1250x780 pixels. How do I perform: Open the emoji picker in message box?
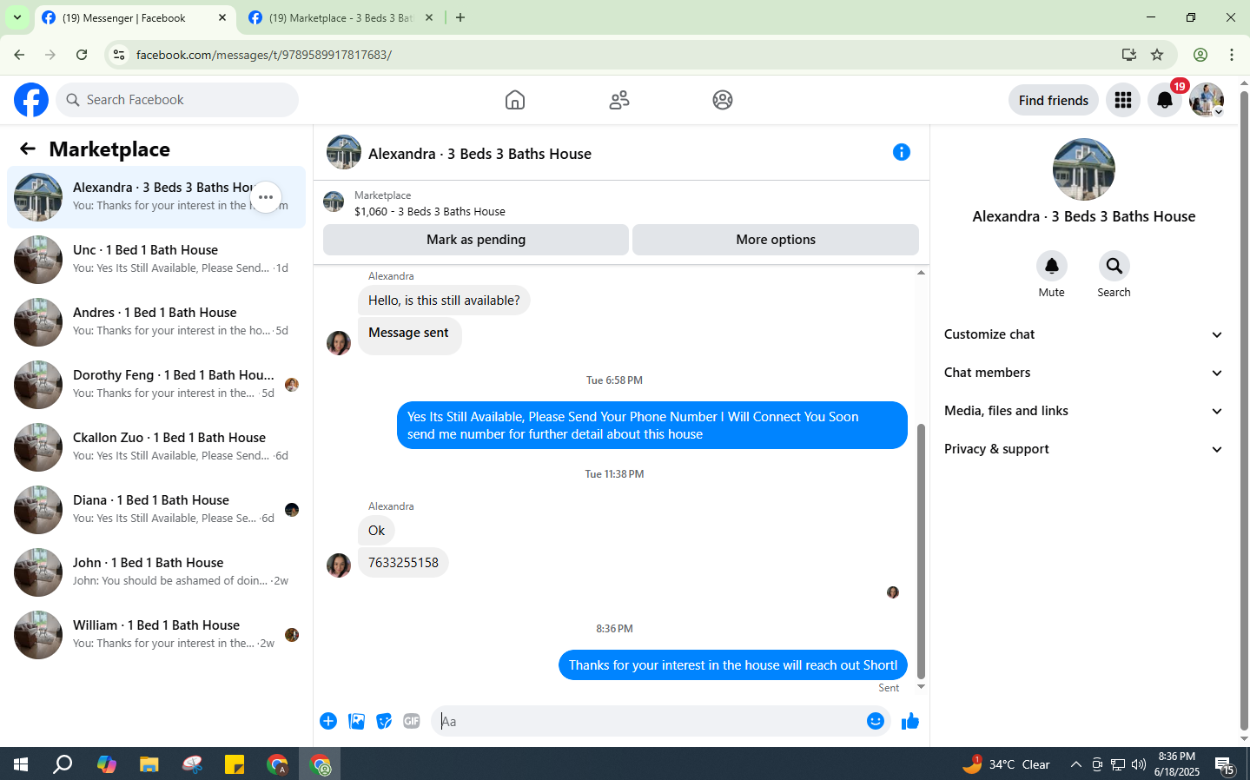point(876,721)
